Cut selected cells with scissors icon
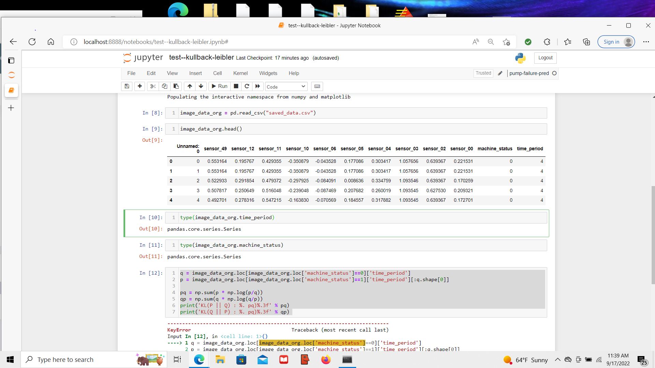Screen dimensions: 655x368 click(x=153, y=86)
